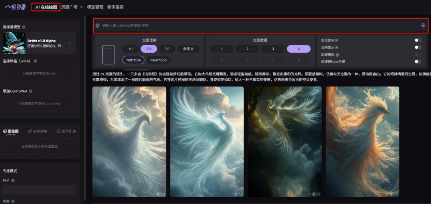Go to 模型管理 in top navigation
The height and width of the screenshot is (204, 431).
(95, 7)
